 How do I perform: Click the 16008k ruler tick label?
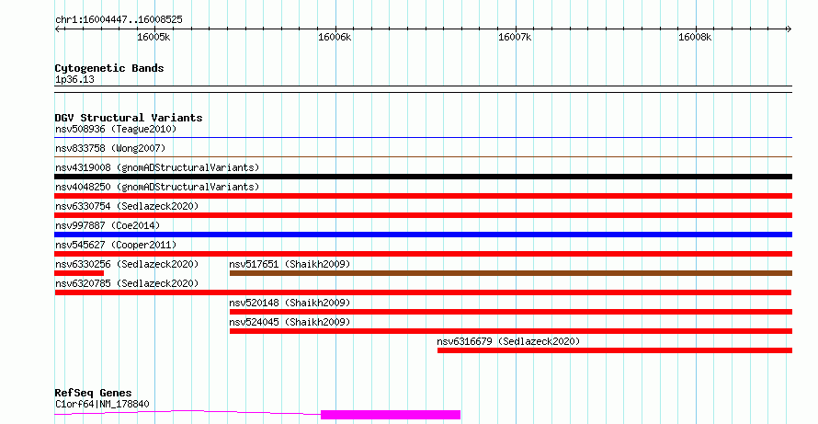tap(695, 37)
